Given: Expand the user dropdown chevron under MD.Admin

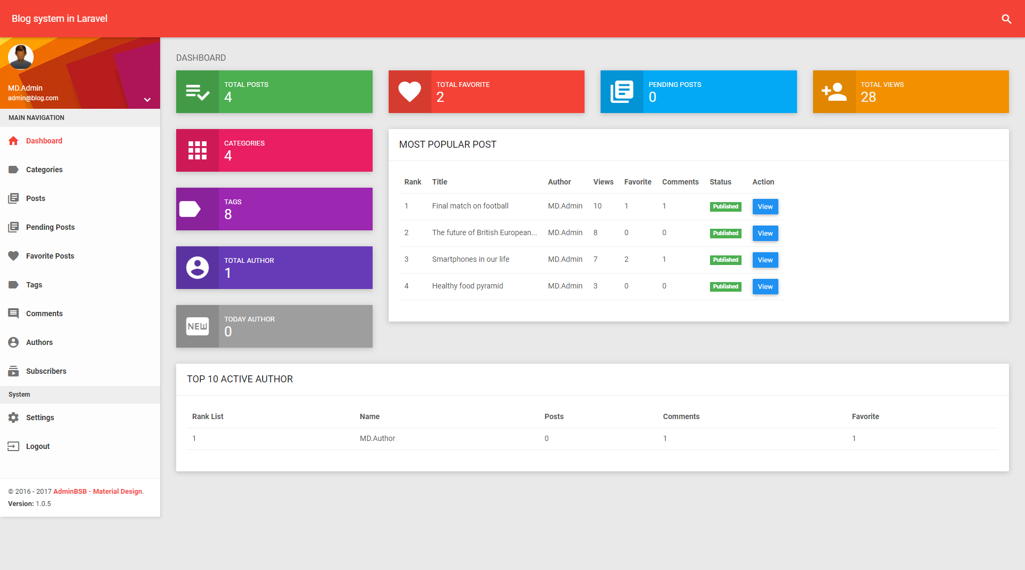Looking at the screenshot, I should [147, 100].
